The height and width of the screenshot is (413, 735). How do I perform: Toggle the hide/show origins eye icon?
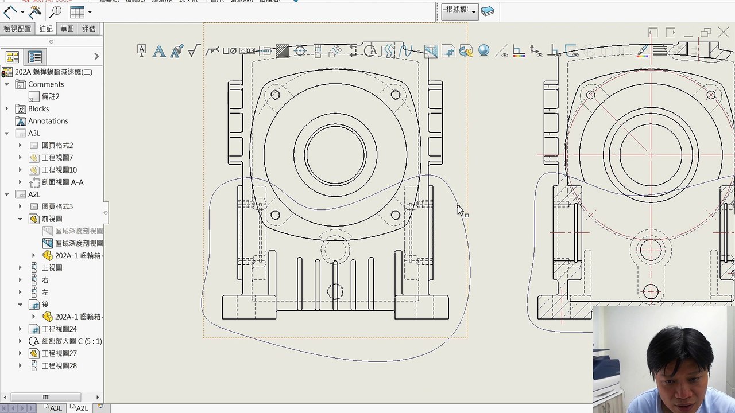(536, 51)
